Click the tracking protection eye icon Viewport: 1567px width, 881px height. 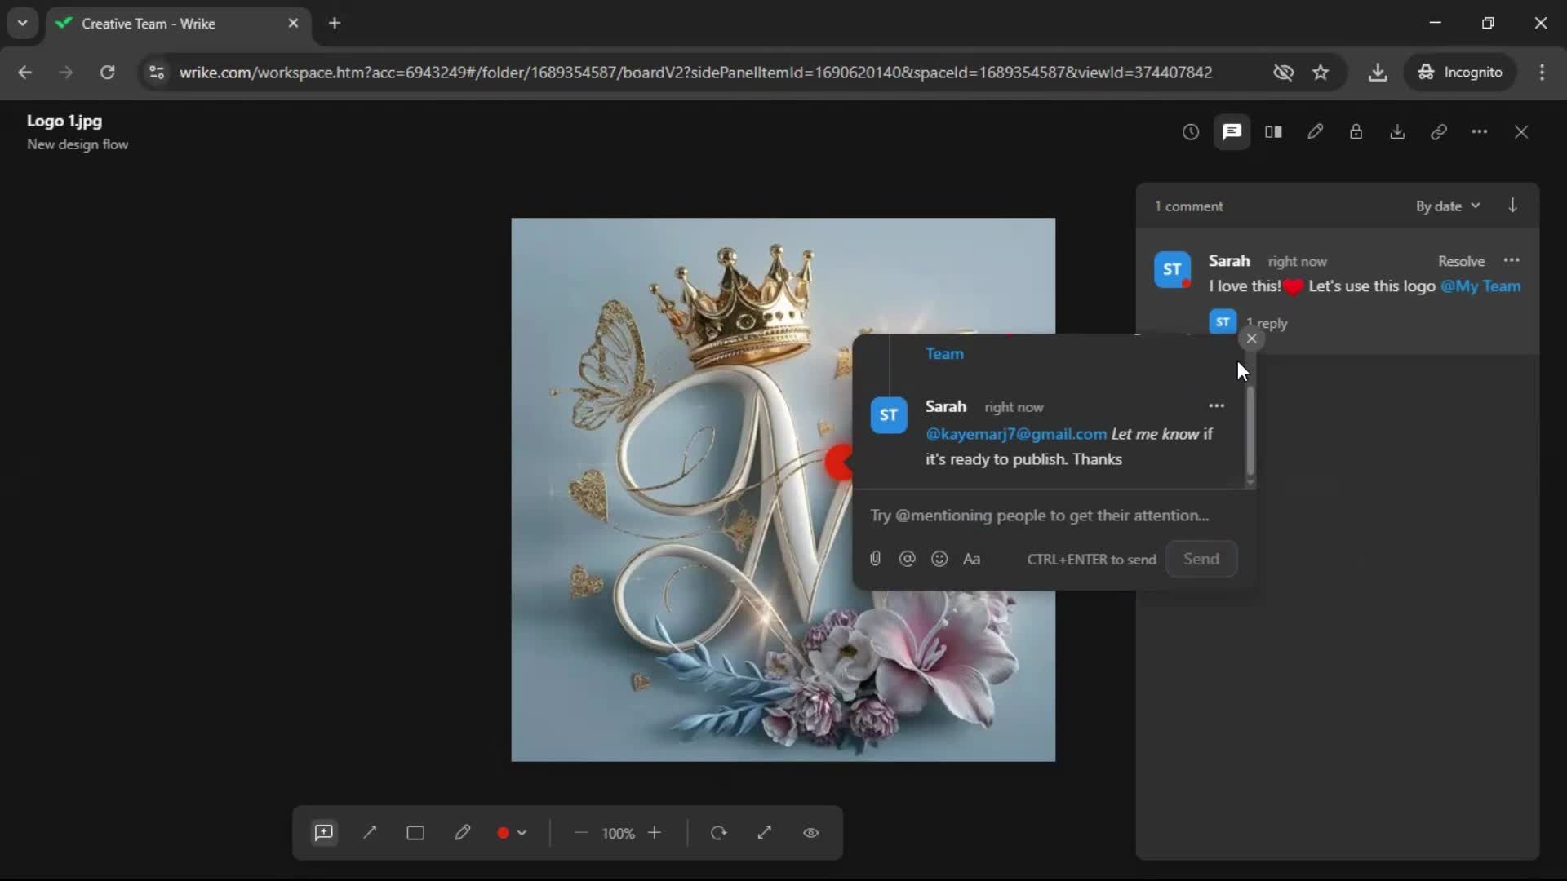[x=1283, y=73]
